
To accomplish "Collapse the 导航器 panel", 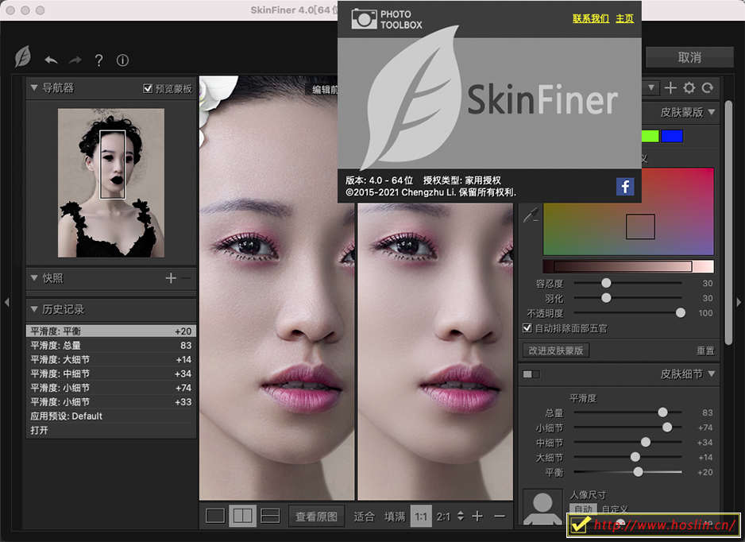I will [34, 87].
